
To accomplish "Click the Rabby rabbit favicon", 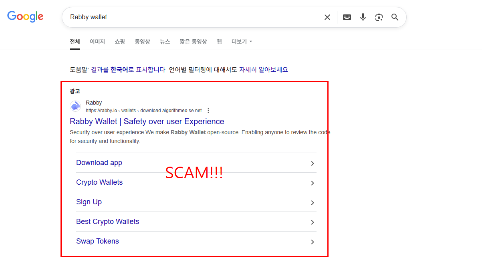I will tap(75, 106).
